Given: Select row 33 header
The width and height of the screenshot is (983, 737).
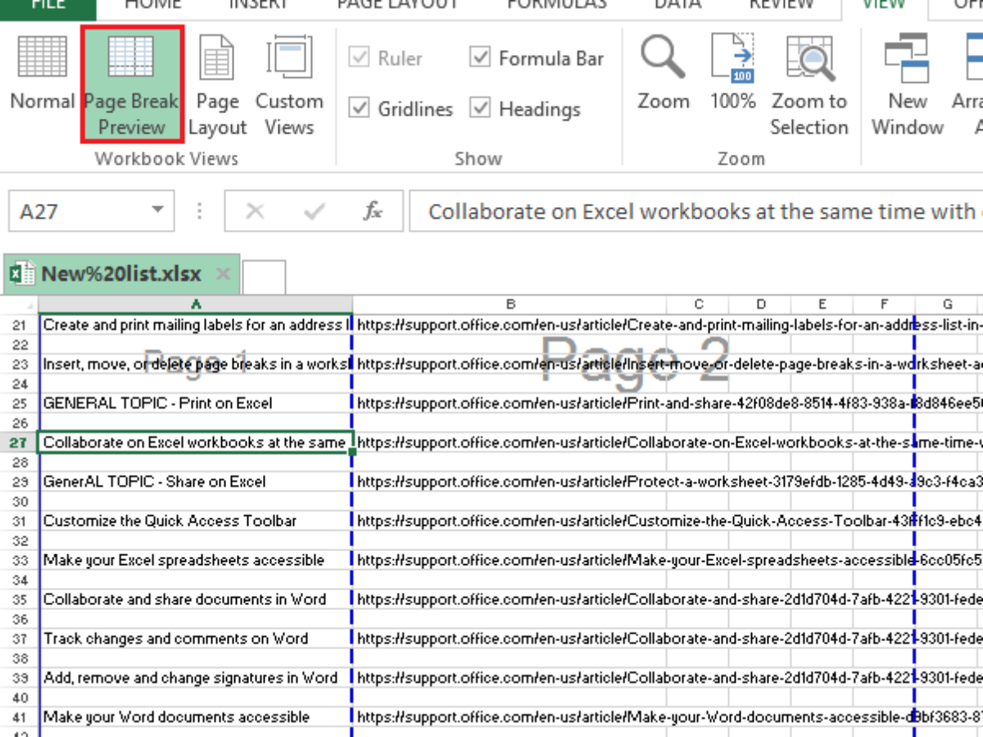Looking at the screenshot, I should (x=19, y=561).
